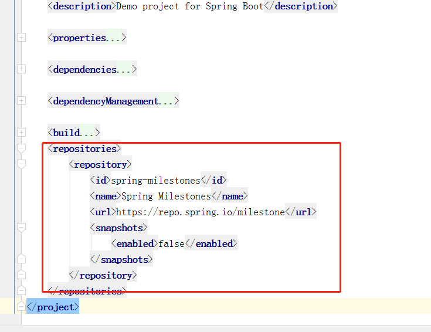Collapse the repository opening tag fold
Image resolution: width=431 pixels, height=332 pixels.
(22, 164)
